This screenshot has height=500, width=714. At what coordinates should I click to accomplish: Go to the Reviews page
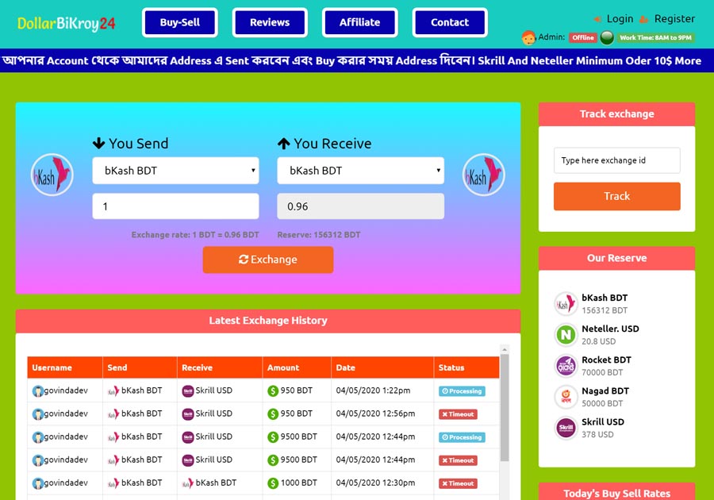270,22
